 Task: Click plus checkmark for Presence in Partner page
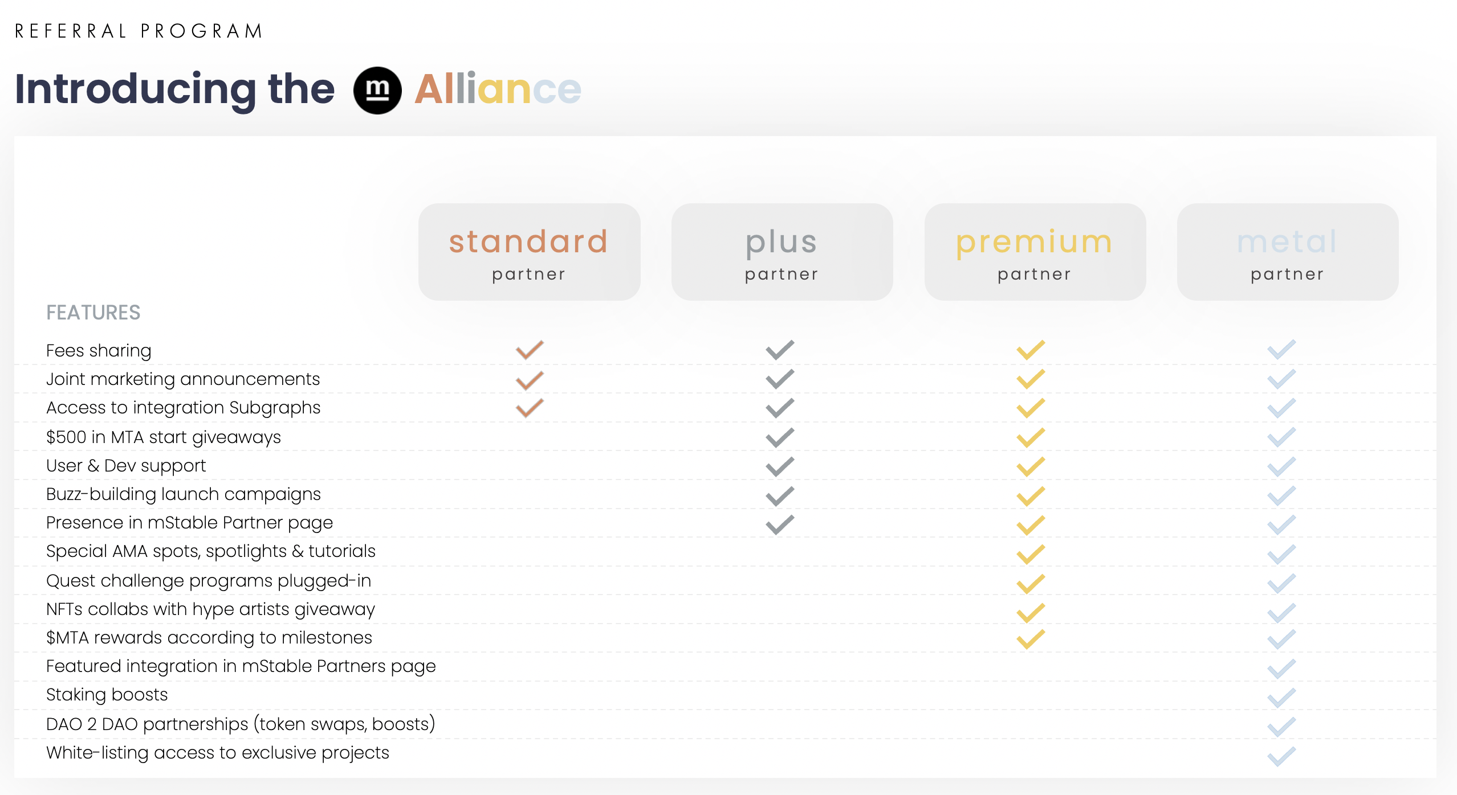780,524
